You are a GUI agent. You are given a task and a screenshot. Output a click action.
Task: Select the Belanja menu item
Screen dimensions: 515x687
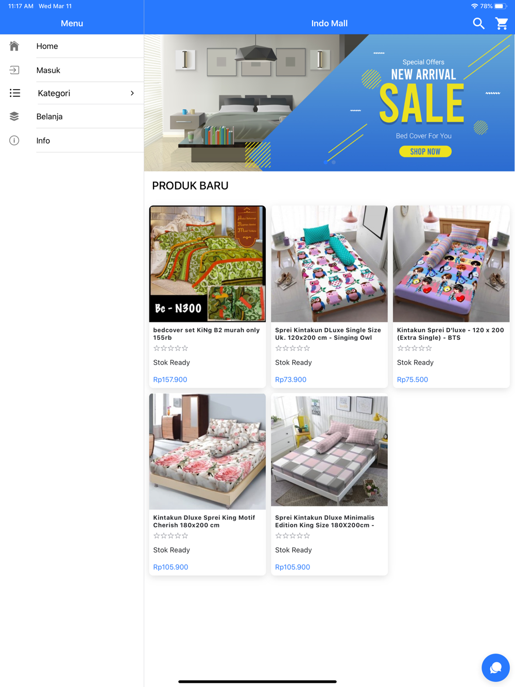[x=72, y=116]
